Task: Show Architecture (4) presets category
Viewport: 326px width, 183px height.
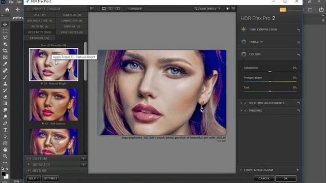Action: click(x=40, y=20)
